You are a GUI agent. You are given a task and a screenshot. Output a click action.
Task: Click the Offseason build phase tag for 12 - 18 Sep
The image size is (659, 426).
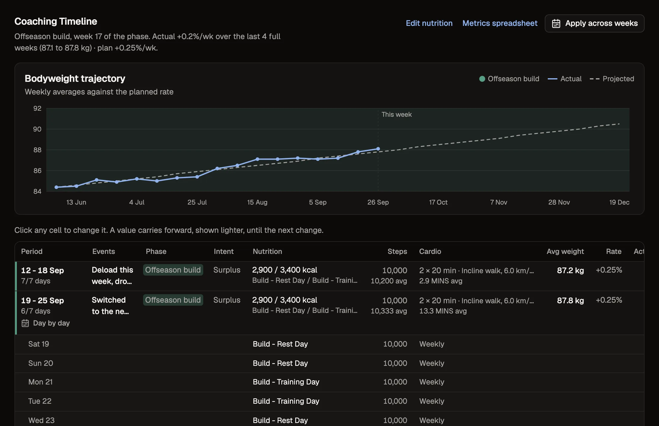coord(173,270)
